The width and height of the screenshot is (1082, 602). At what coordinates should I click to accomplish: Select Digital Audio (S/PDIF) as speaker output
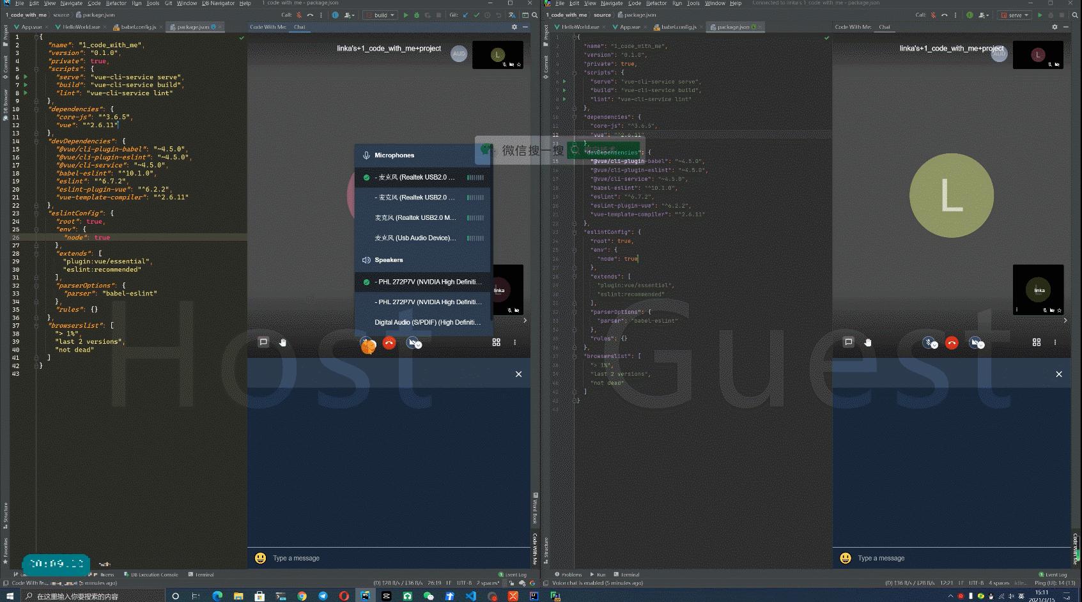pyautogui.click(x=427, y=322)
